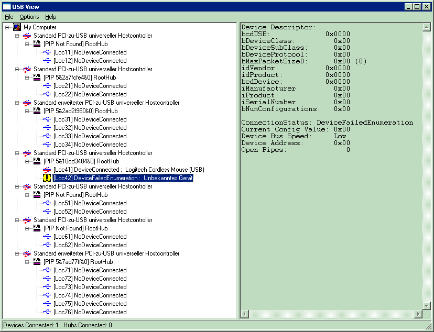Open the Options menu
Viewport: 434px width, 332px height.
29,17
